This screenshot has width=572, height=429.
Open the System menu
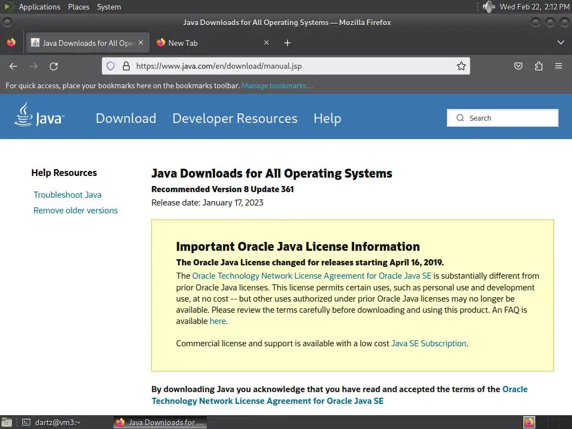coord(109,7)
